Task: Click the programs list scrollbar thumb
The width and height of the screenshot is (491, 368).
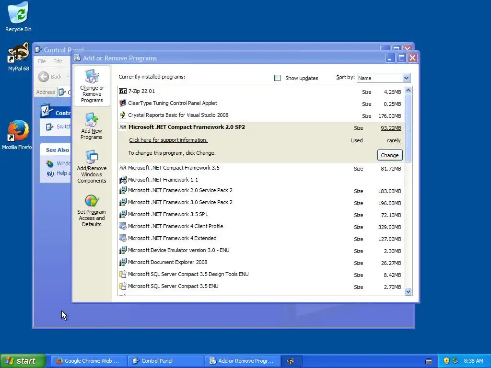Action: [x=408, y=128]
